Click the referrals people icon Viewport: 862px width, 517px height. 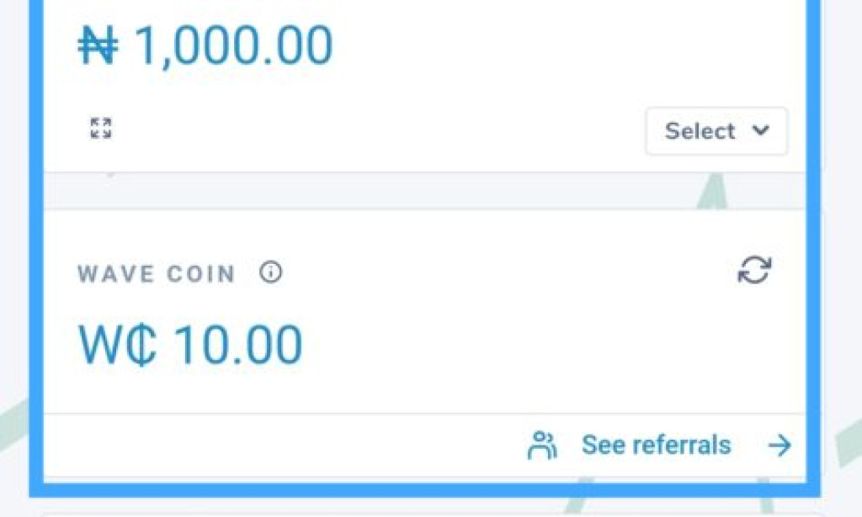(x=542, y=445)
